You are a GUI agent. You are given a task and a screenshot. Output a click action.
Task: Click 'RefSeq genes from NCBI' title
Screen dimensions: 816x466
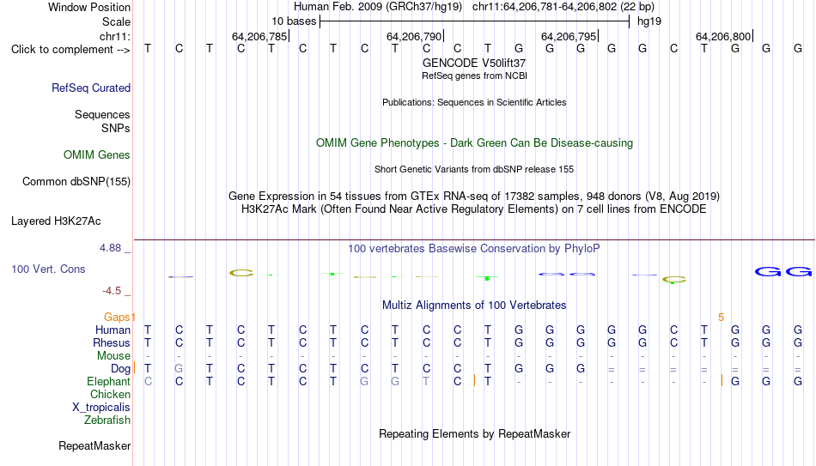pos(474,76)
